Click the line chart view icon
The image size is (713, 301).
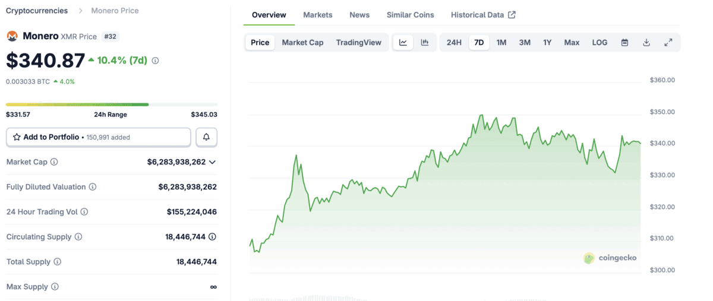click(403, 43)
